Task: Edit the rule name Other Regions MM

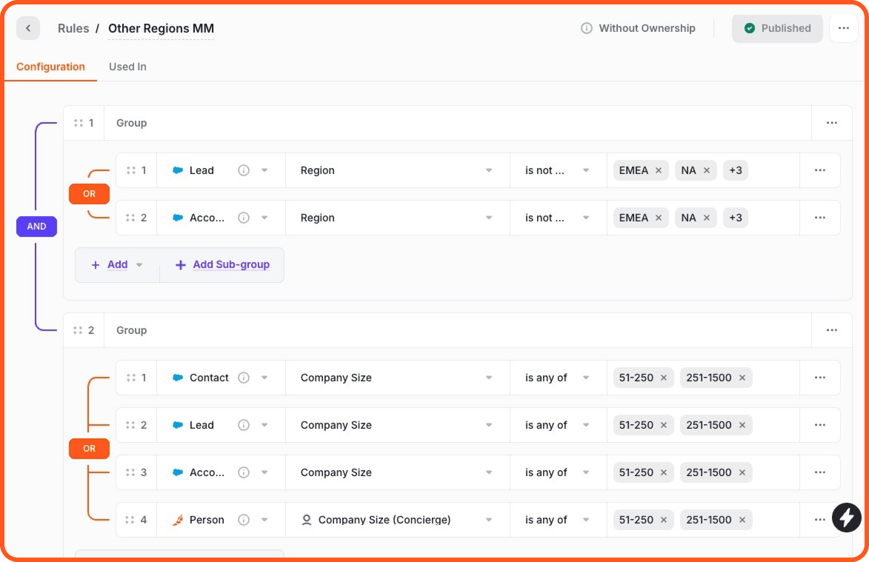Action: (x=161, y=29)
